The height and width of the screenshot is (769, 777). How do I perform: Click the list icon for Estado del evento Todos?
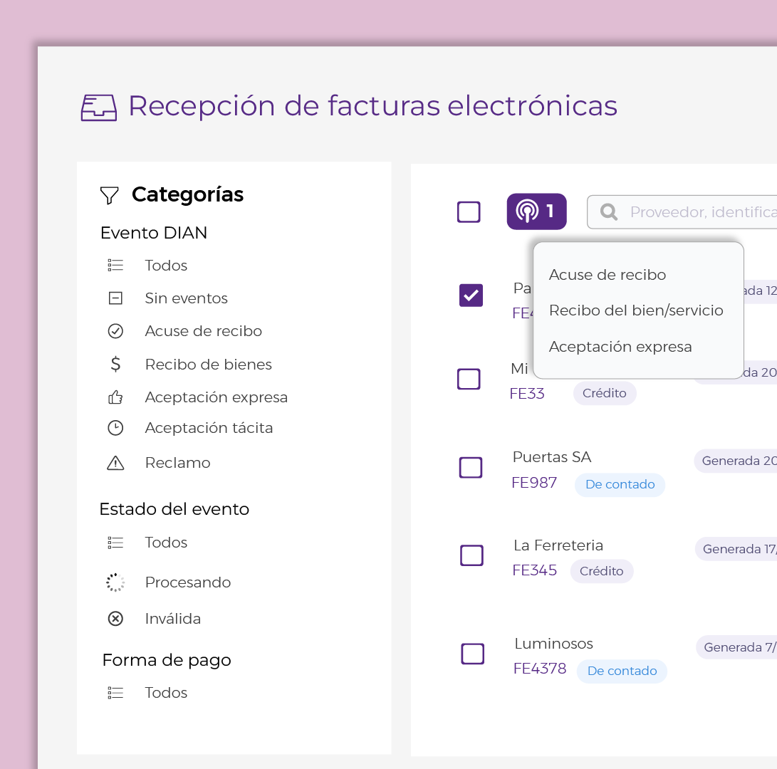tap(115, 543)
